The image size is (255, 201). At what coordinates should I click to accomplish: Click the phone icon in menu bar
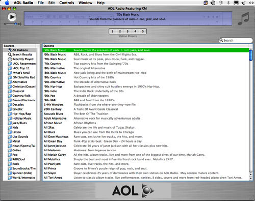tap(244, 3)
